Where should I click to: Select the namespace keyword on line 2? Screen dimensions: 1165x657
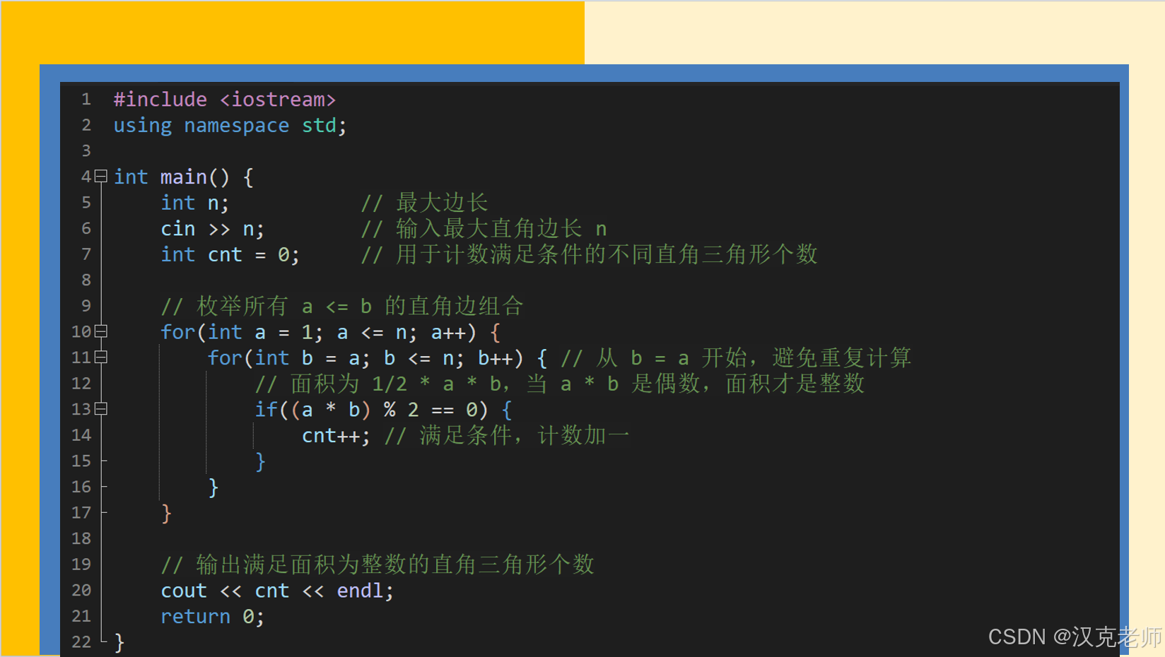click(236, 125)
